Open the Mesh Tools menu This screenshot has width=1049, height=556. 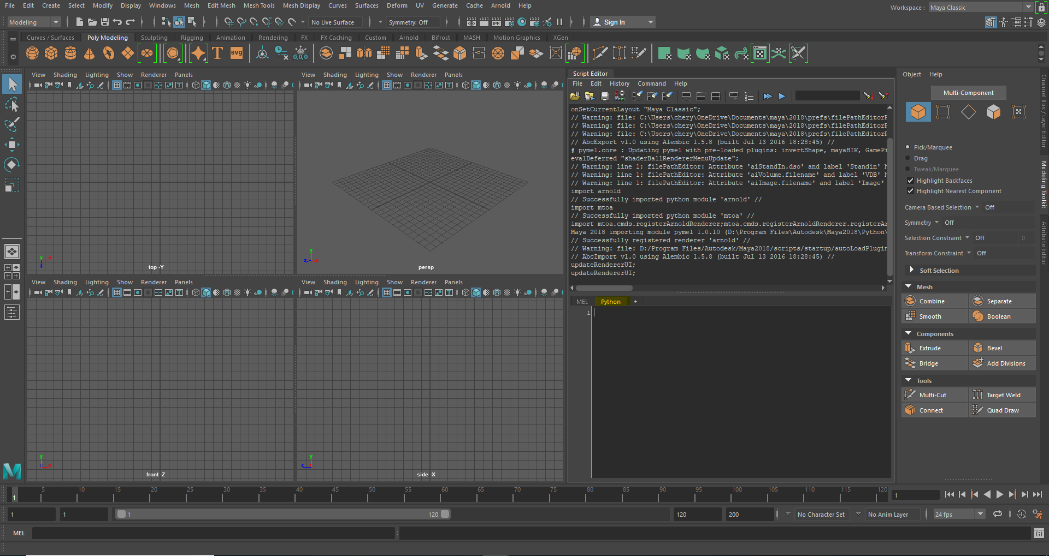pos(259,5)
